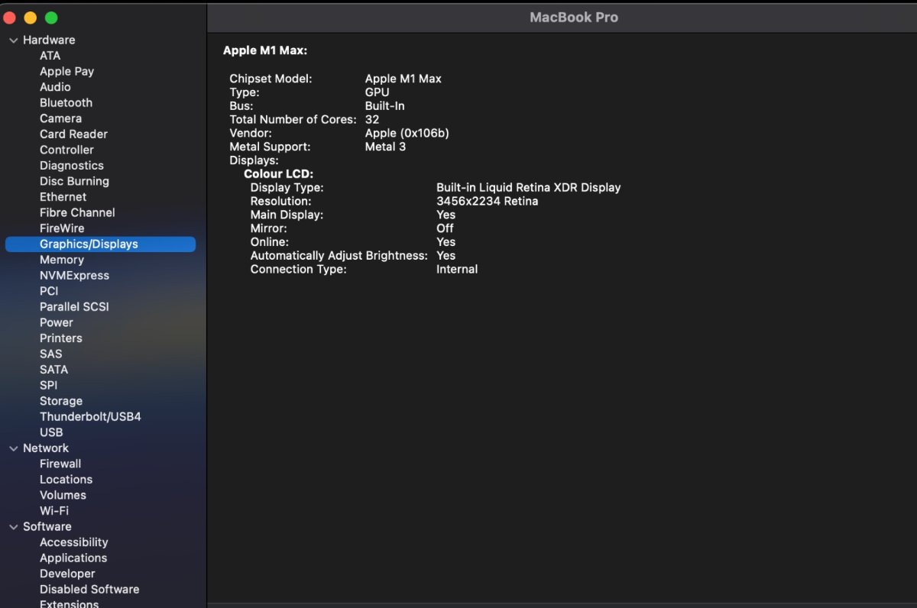Zoom the window with the green button
The width and height of the screenshot is (917, 608).
tap(51, 18)
